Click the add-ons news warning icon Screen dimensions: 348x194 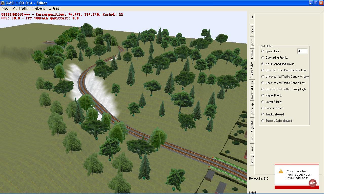coord(281,171)
